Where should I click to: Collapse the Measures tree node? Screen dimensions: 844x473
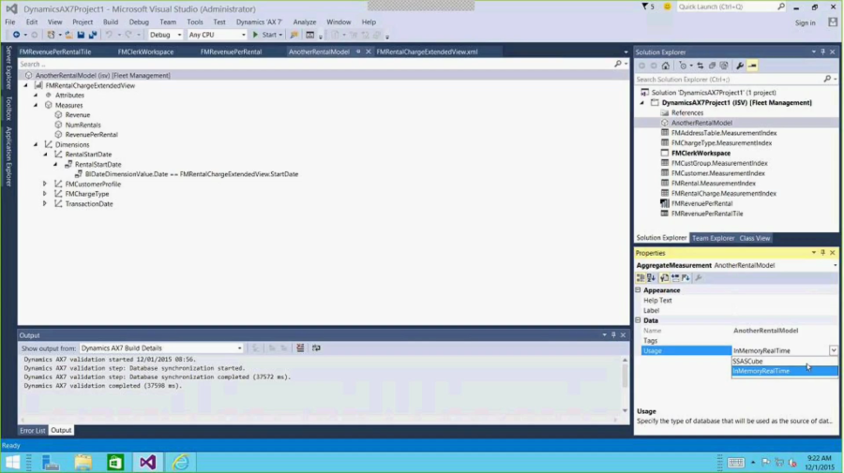(36, 105)
